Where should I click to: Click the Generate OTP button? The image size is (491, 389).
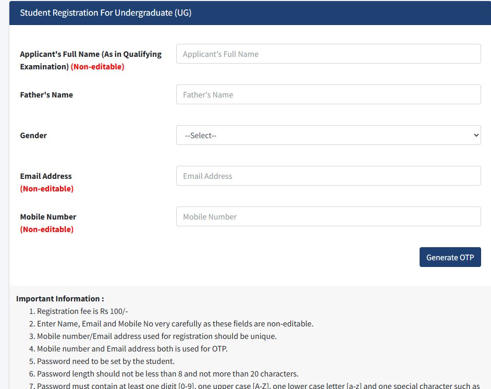tap(450, 257)
